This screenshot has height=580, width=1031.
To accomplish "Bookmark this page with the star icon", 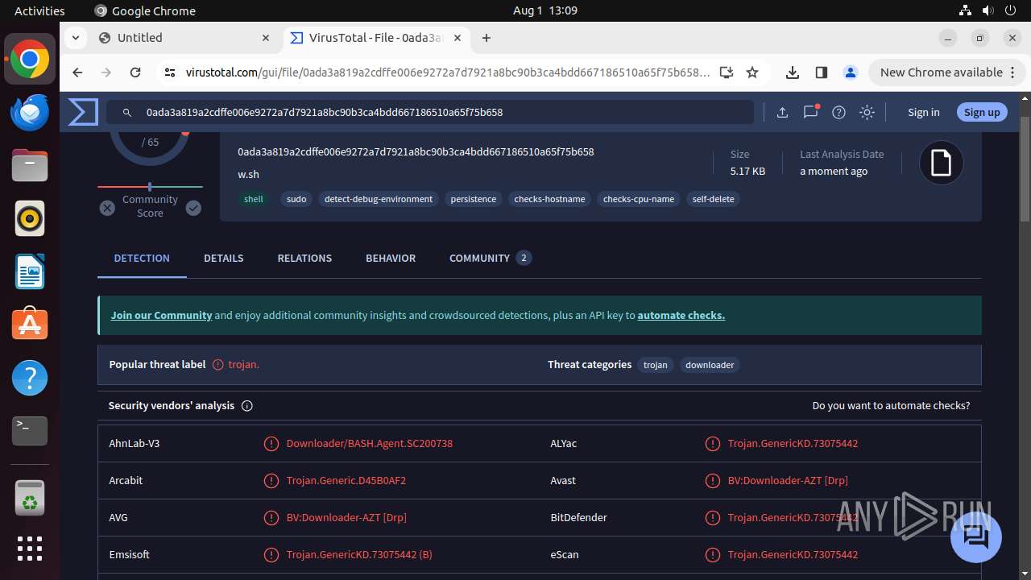I will [752, 72].
